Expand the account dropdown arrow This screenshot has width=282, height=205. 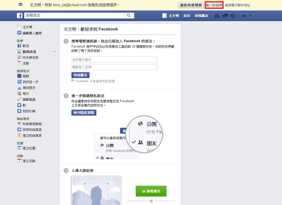(251, 15)
